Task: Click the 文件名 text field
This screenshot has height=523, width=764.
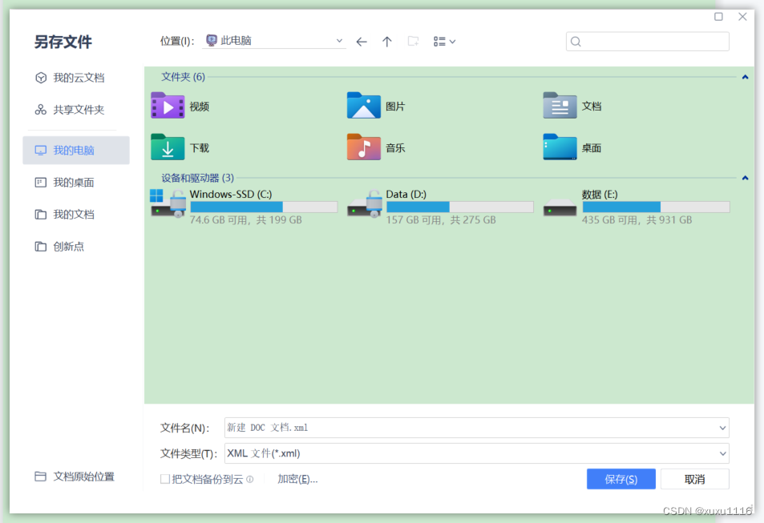Action: (476, 428)
